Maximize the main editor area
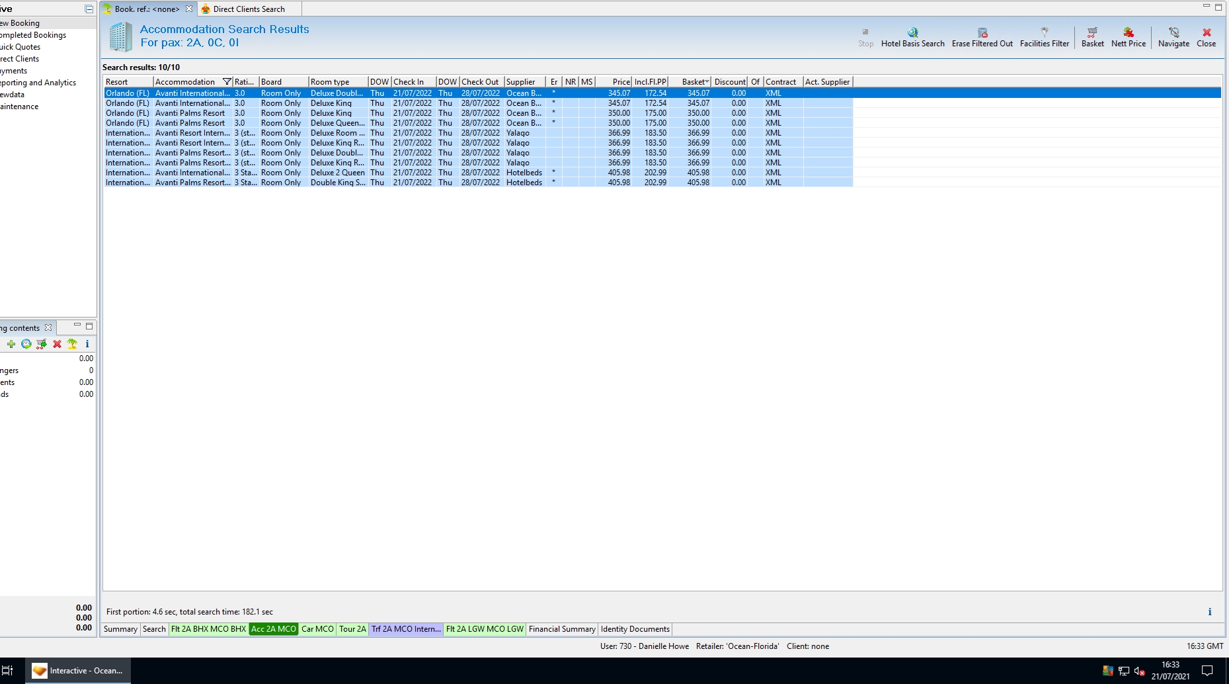This screenshot has height=684, width=1229. point(1218,7)
